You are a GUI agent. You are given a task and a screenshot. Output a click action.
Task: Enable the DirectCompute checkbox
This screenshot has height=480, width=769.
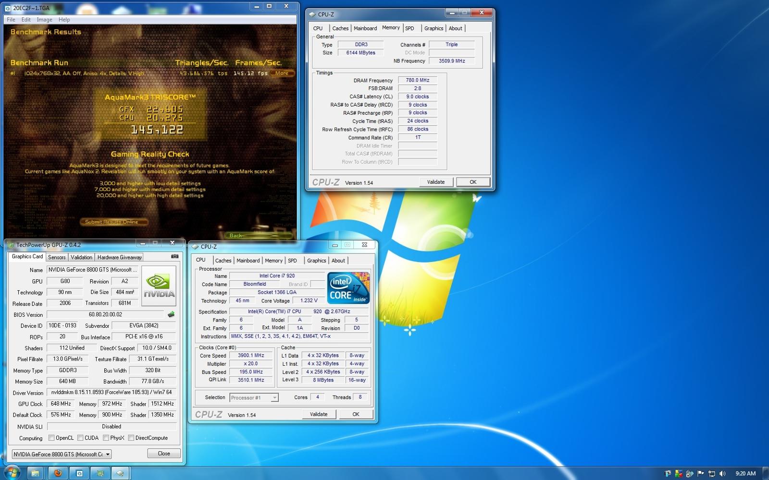coord(131,438)
